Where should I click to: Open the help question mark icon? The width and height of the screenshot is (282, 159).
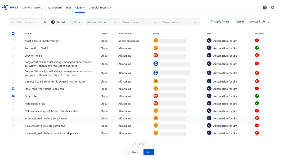[x=265, y=7]
